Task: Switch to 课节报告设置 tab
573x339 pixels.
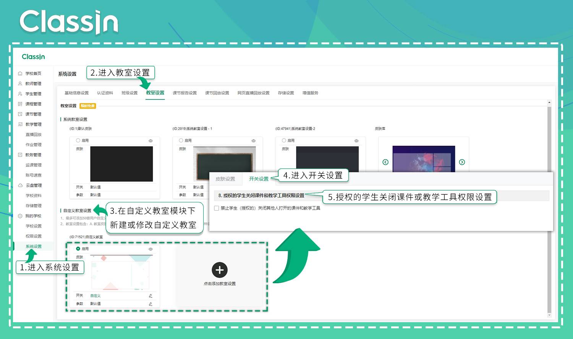Action: [x=185, y=93]
